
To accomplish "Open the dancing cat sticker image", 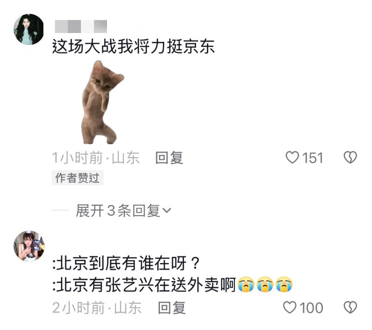I will 103,102.
